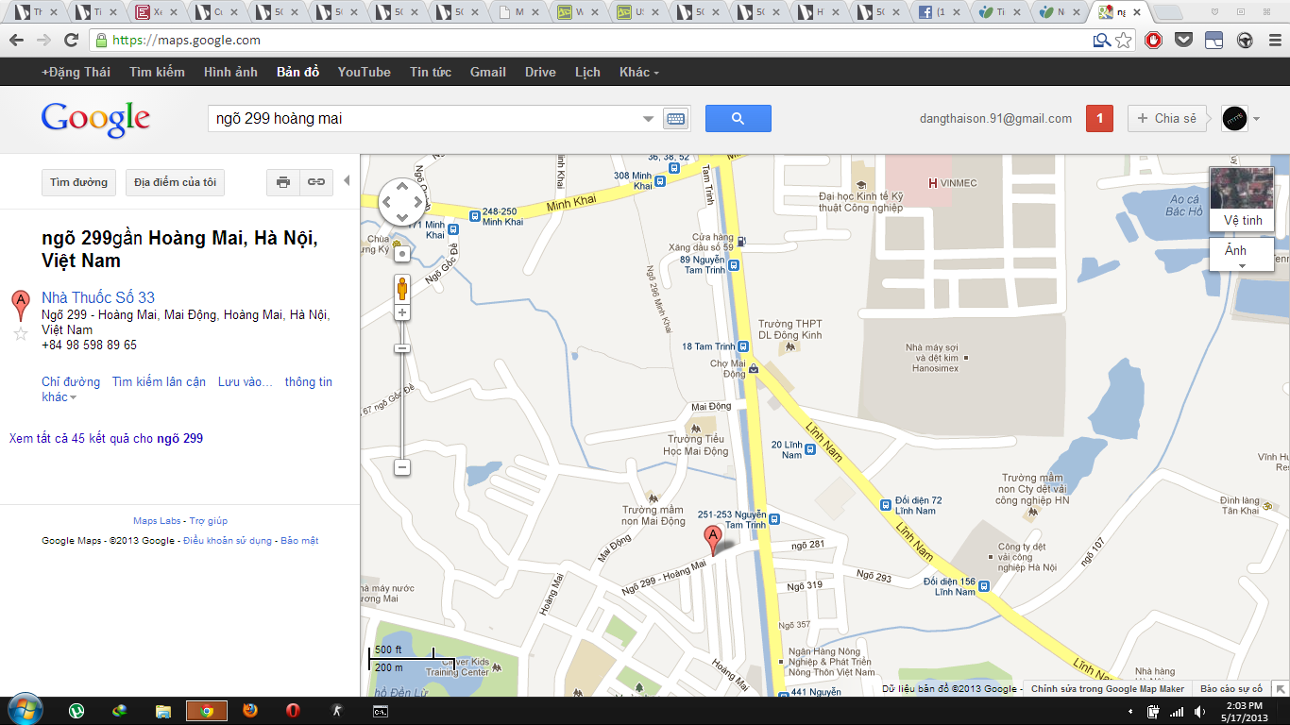Click the blue search button
This screenshot has height=725, width=1290.
coord(738,118)
